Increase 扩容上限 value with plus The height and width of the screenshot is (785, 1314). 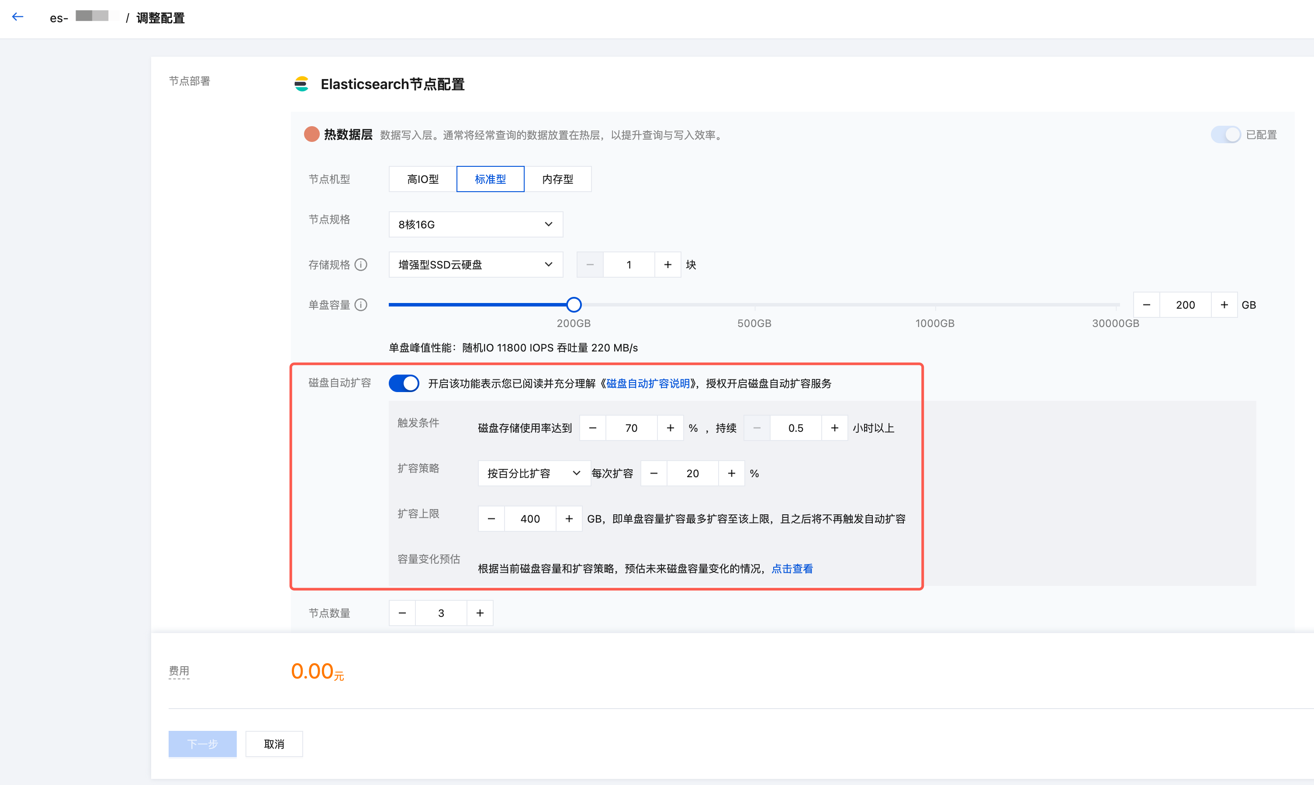tap(569, 519)
